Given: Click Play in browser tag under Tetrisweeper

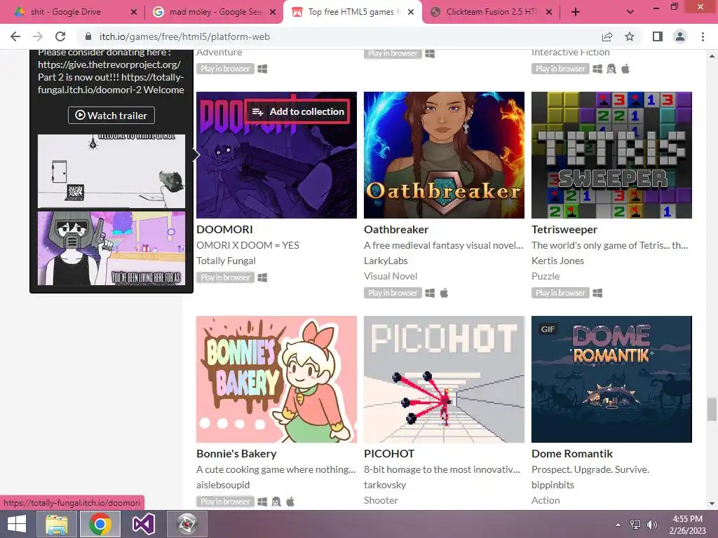Looking at the screenshot, I should pos(560,293).
